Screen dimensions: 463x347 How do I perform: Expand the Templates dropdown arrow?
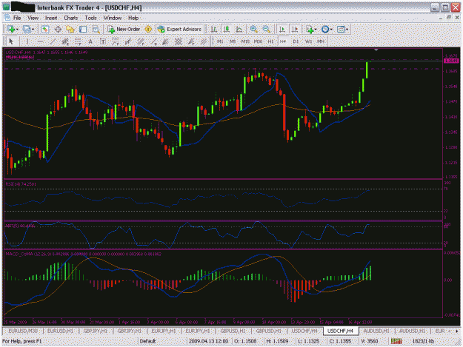347,29
